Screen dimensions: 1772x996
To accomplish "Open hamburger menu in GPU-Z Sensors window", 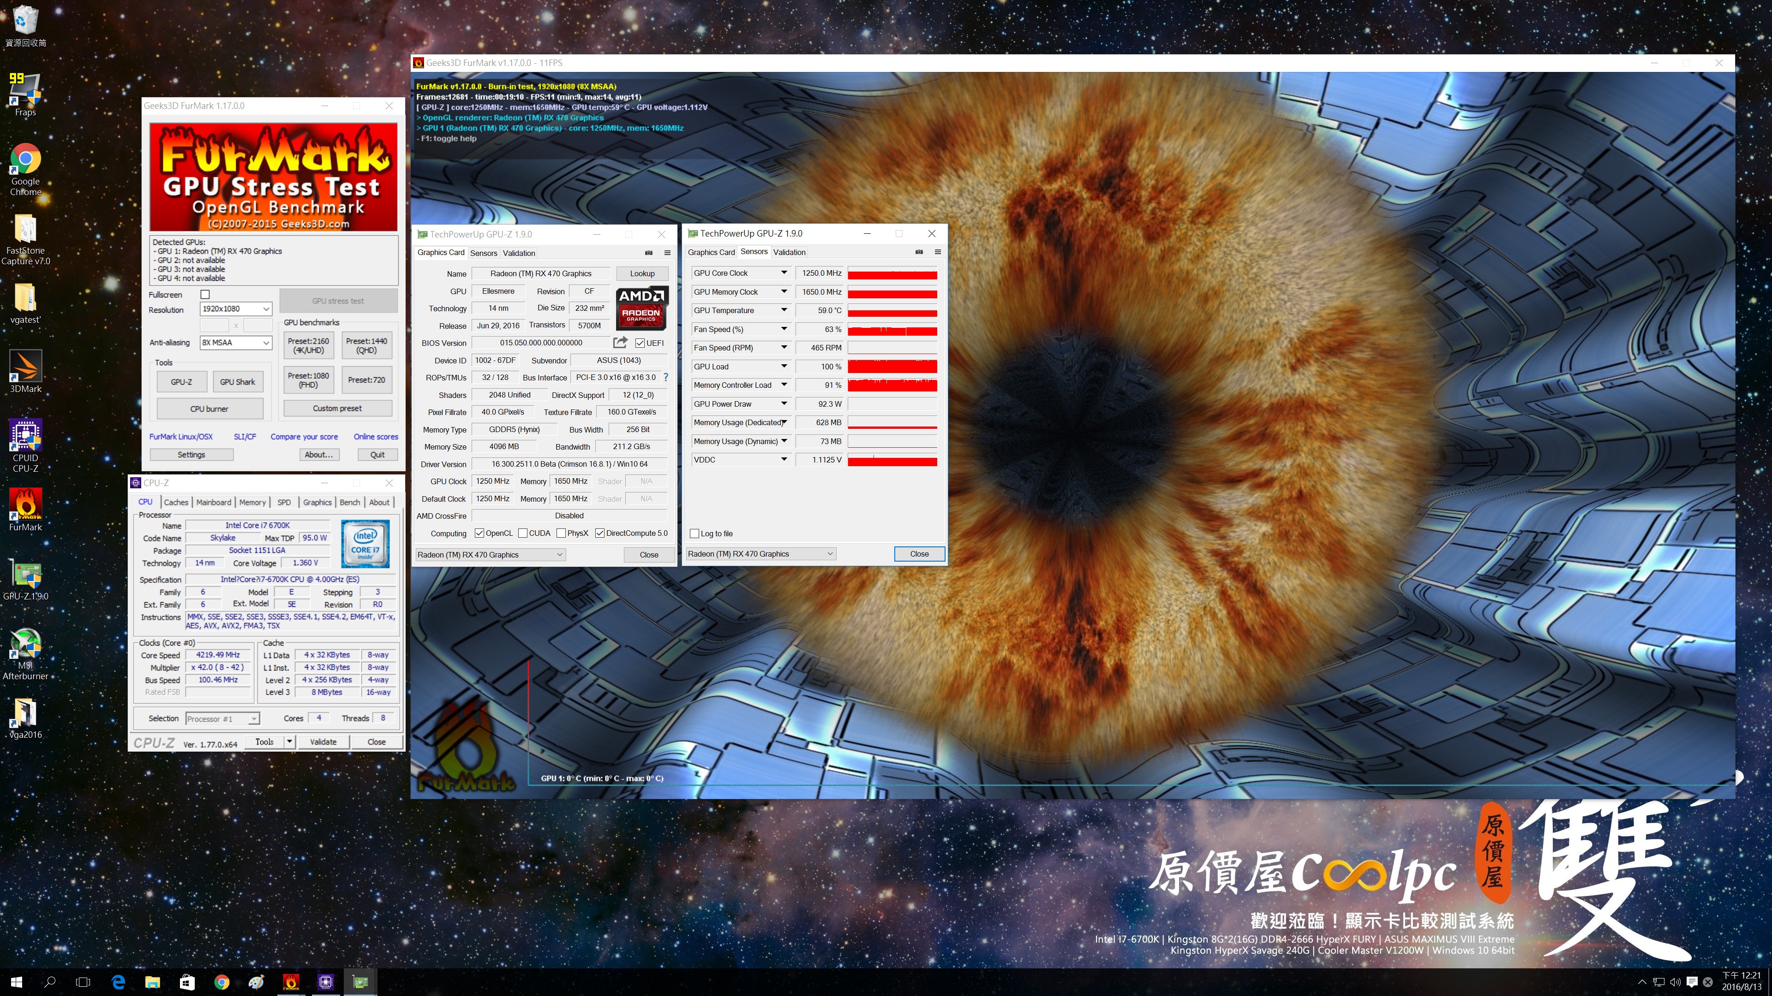I will coord(938,252).
